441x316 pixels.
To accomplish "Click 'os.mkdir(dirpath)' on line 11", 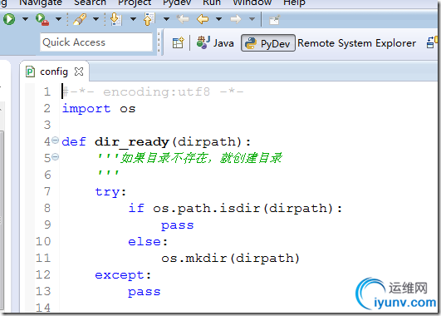I will (x=230, y=259).
